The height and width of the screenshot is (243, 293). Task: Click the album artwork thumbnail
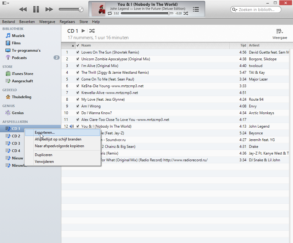tap(98, 9)
